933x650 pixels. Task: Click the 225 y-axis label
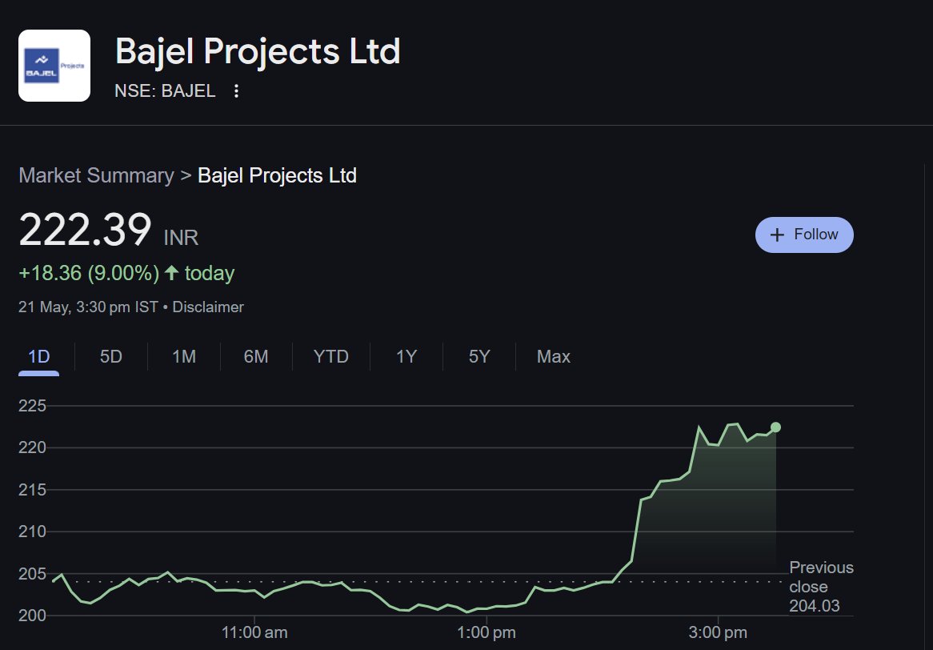pyautogui.click(x=32, y=406)
